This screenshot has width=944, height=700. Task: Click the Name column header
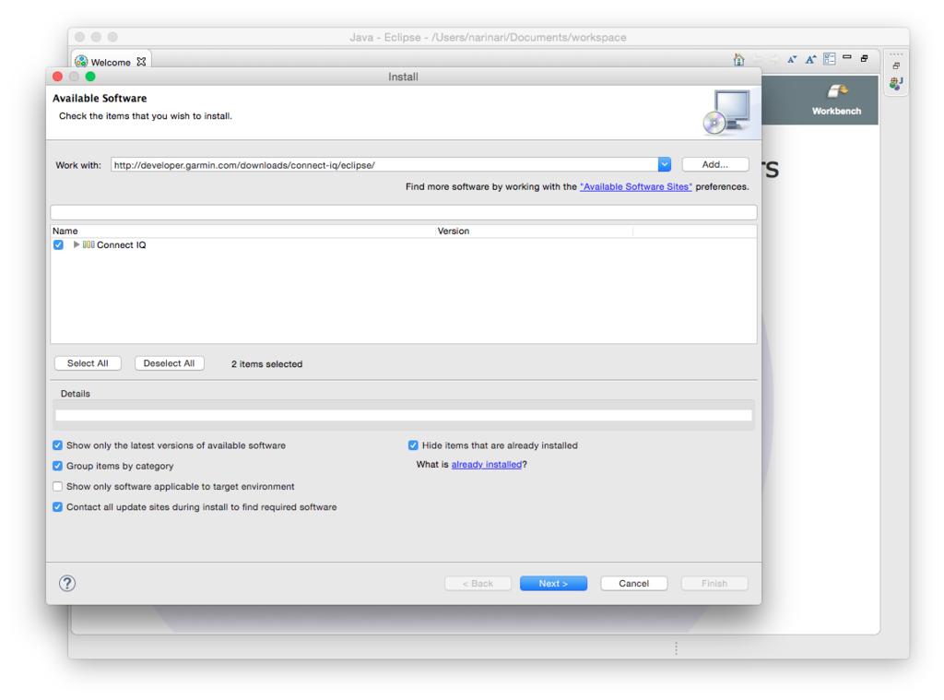(x=243, y=231)
